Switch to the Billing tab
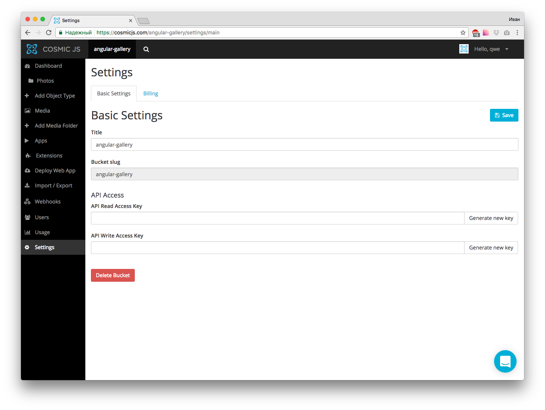The width and height of the screenshot is (545, 410). click(x=150, y=94)
